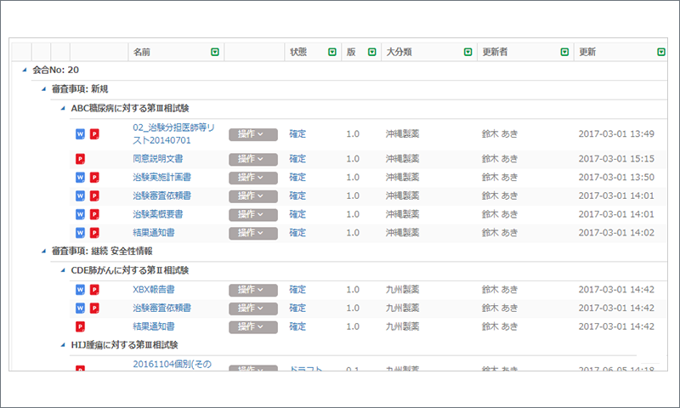Open 操作 menu for 治験薬概要書
The image size is (680, 408).
pos(253,214)
